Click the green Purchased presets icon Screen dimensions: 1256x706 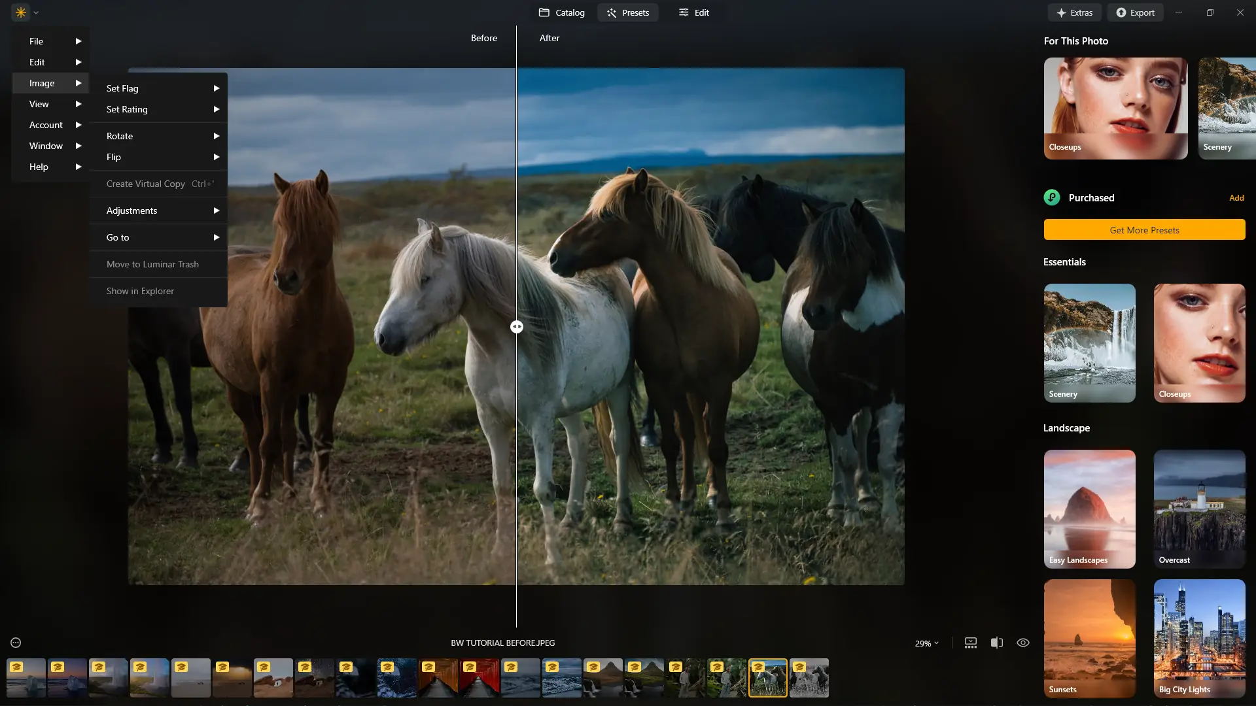1052,197
